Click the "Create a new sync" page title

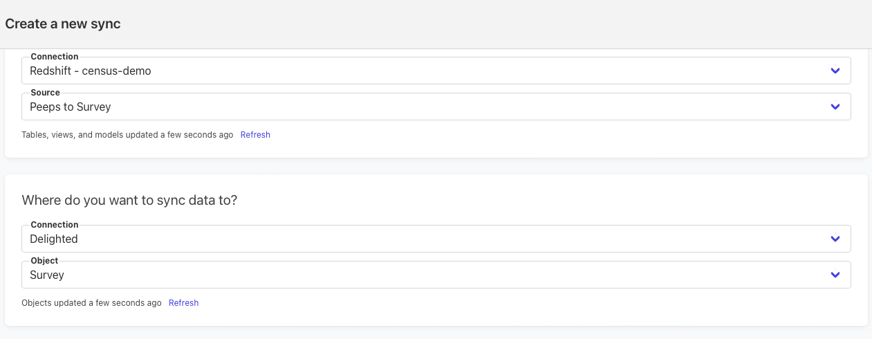pyautogui.click(x=63, y=24)
